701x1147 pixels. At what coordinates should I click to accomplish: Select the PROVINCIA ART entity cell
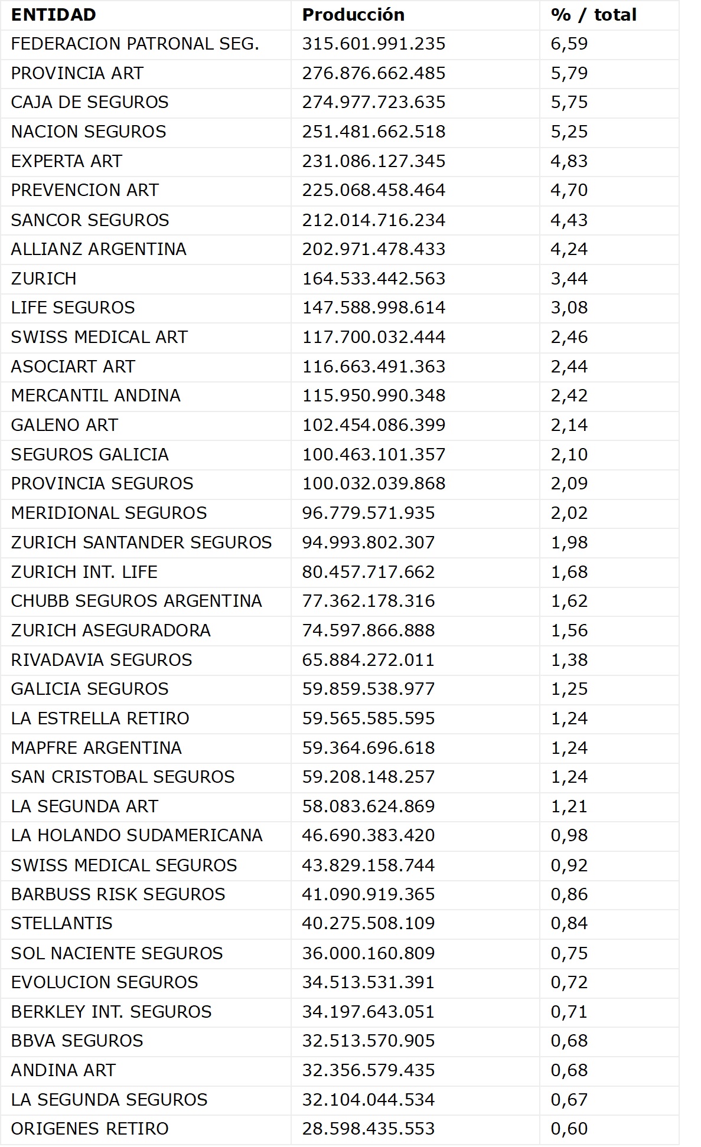tap(77, 73)
